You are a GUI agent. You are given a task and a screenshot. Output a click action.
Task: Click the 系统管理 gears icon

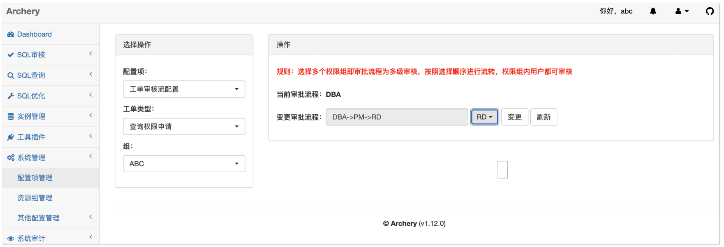(11, 158)
